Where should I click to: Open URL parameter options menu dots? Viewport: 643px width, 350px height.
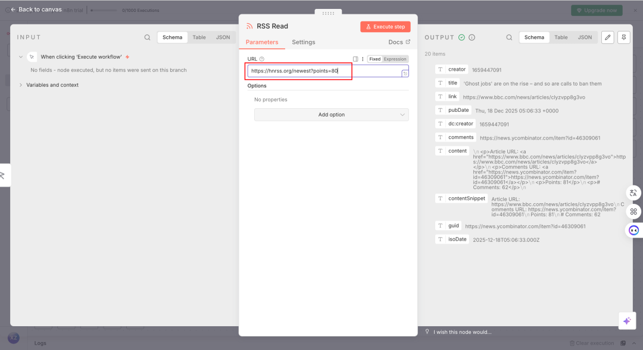(x=363, y=59)
